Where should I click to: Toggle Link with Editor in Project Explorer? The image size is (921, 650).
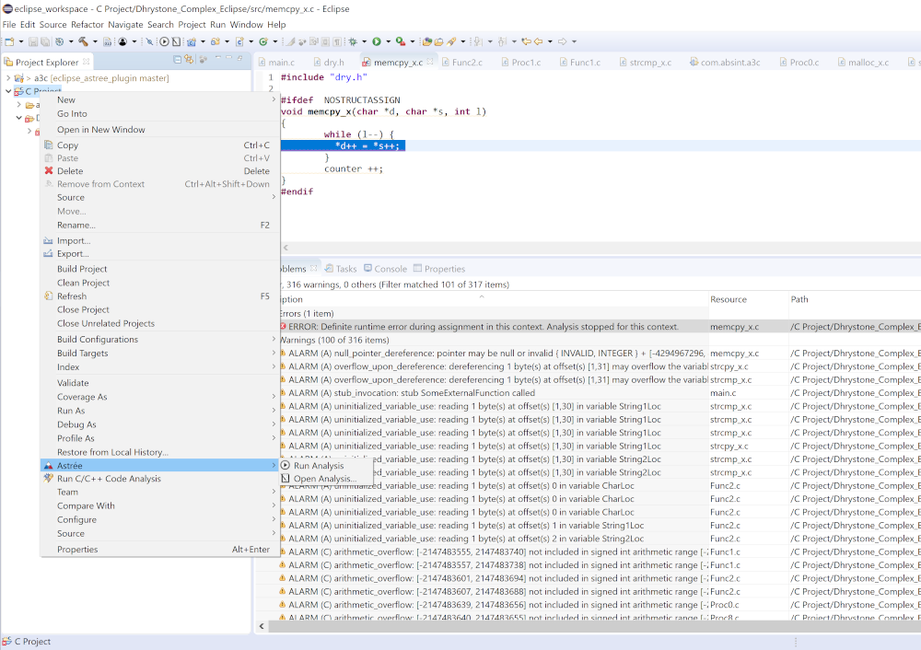(189, 59)
